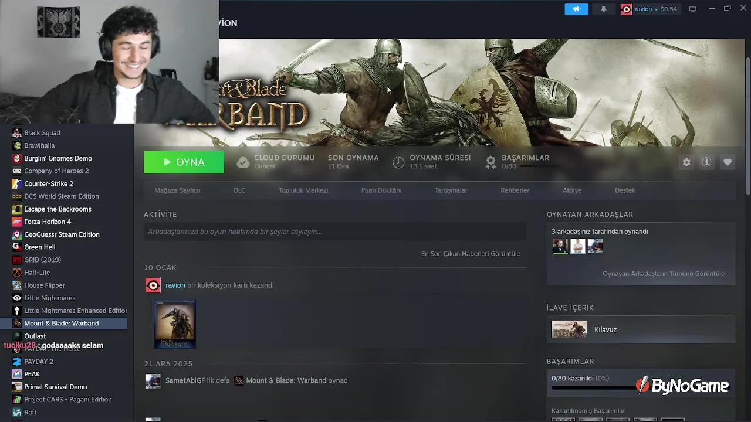Image resolution: width=751 pixels, height=422 pixels.
Task: Click the green OYNA play button
Action: click(184, 162)
